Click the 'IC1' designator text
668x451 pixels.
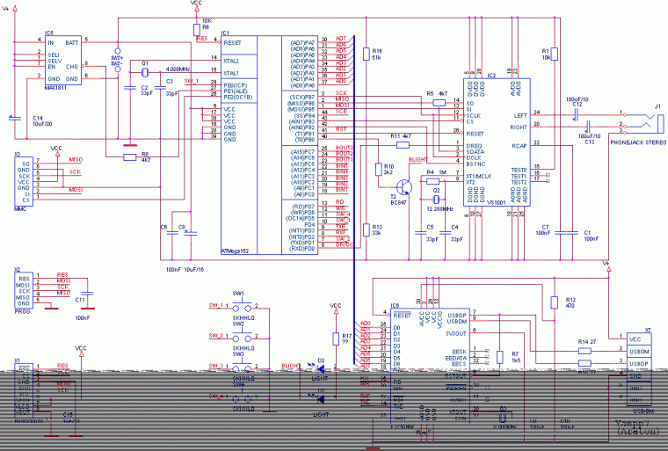click(x=225, y=33)
